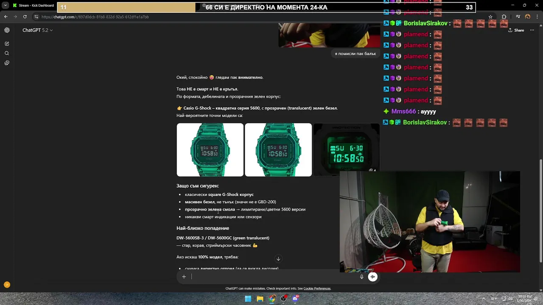Click the chat username Mms666

[403, 111]
